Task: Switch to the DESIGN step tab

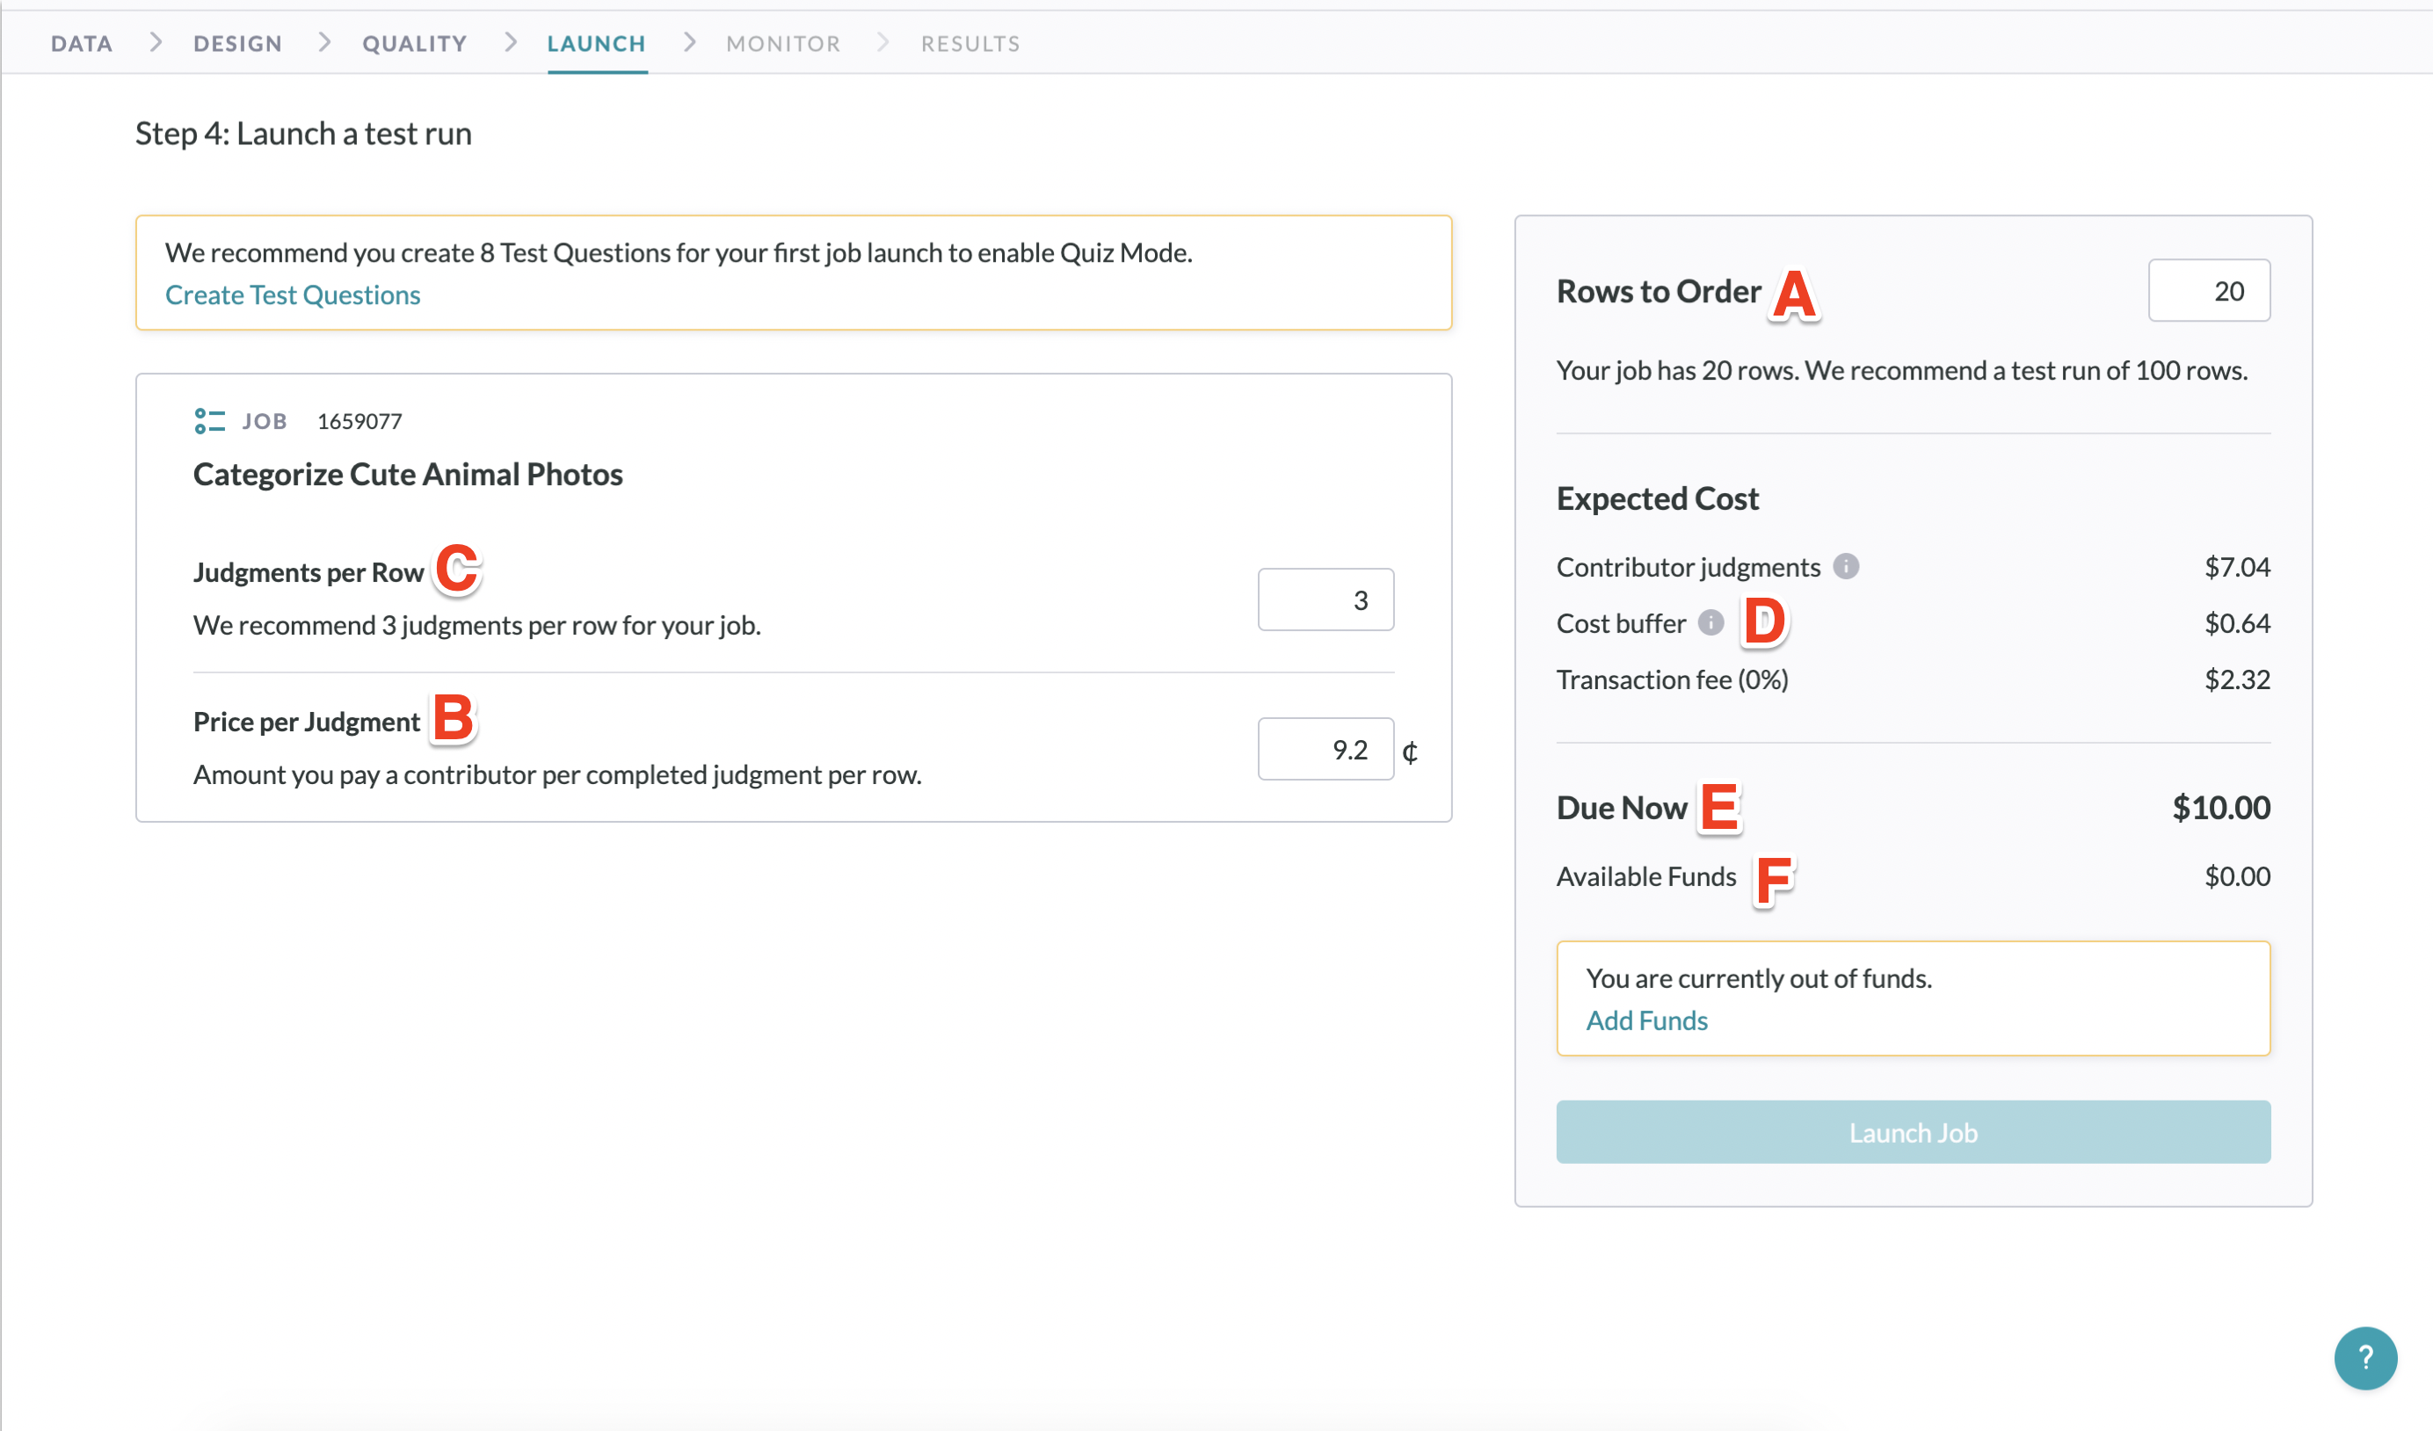Action: [237, 43]
